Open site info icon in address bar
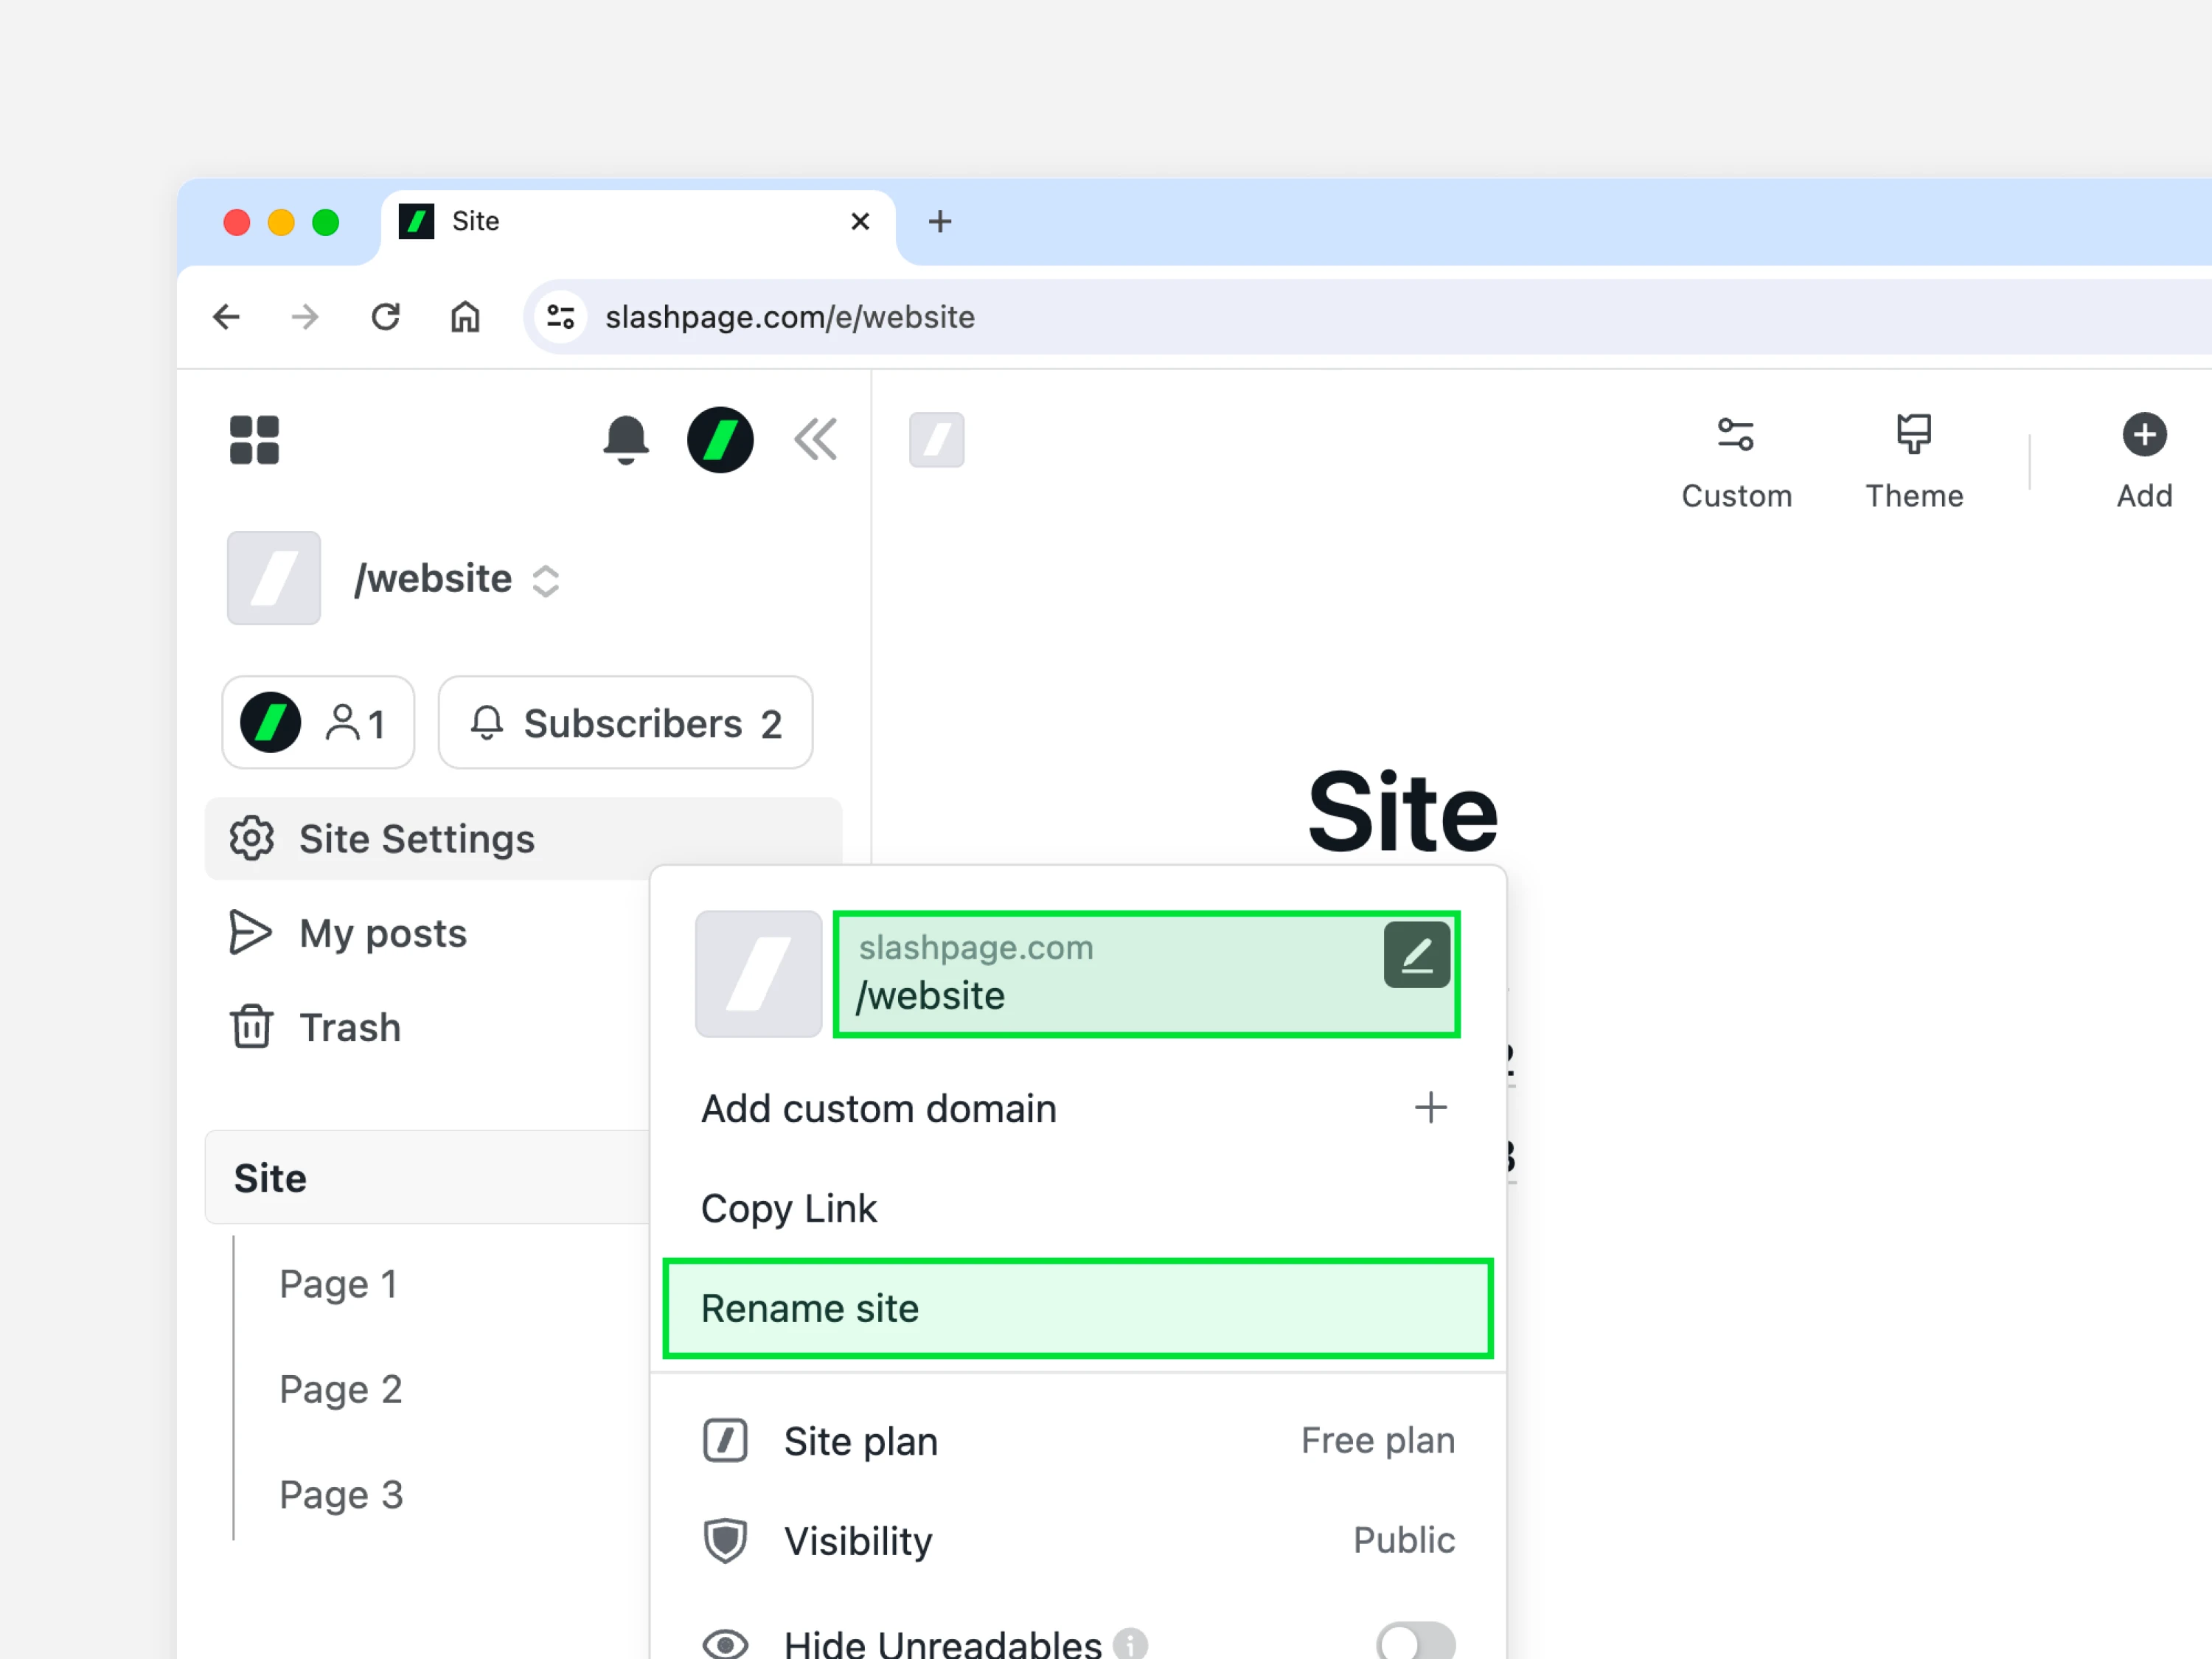 click(561, 317)
